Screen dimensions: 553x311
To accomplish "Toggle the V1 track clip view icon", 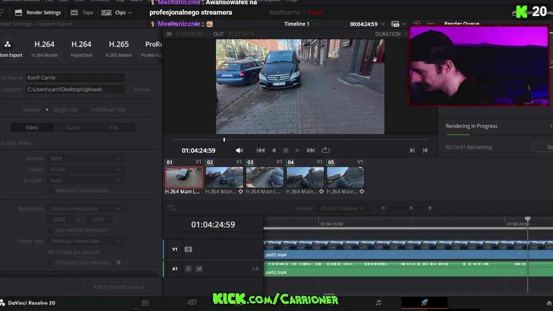I will (188, 249).
